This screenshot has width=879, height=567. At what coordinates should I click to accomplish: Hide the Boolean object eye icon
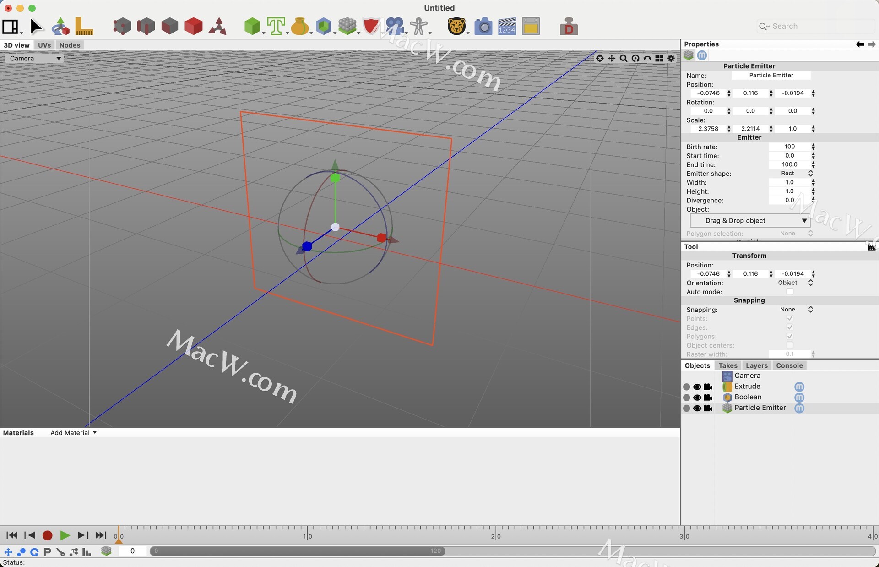click(697, 398)
